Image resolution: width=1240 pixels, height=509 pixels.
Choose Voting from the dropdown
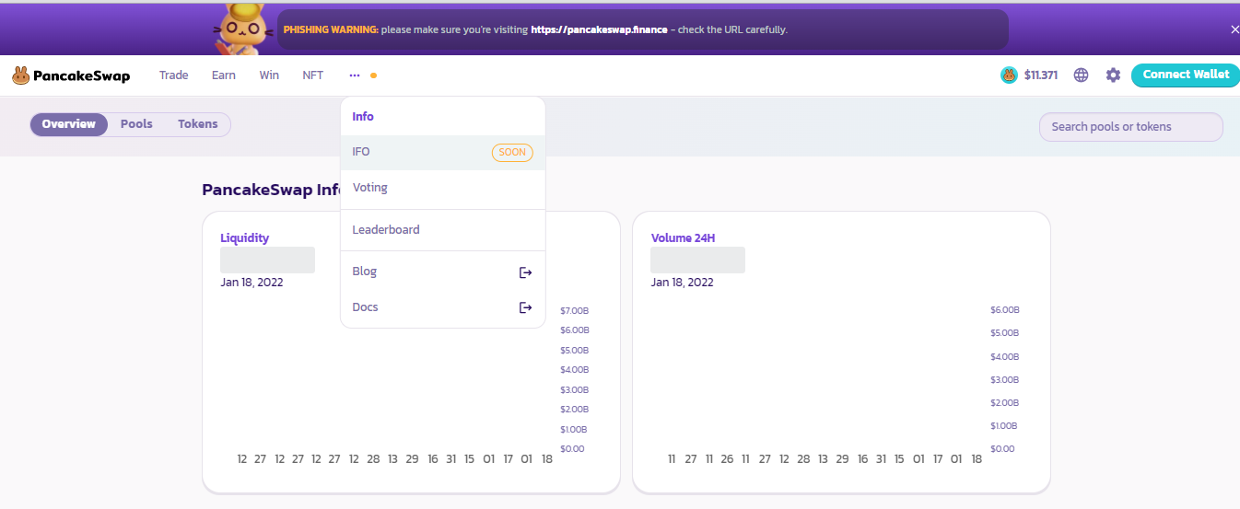coord(443,188)
